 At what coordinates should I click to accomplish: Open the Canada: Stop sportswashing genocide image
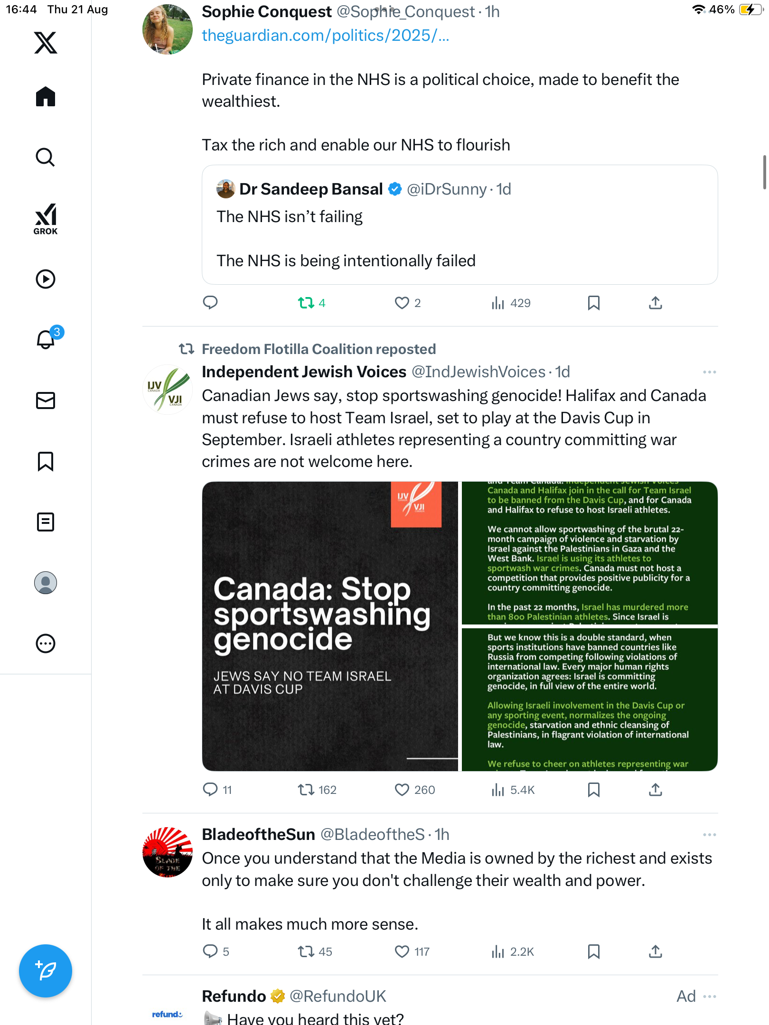tap(330, 626)
